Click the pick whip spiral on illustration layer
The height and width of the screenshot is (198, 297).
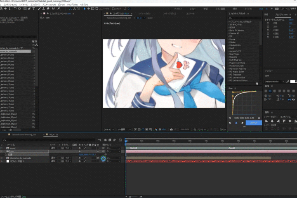(x=103, y=158)
